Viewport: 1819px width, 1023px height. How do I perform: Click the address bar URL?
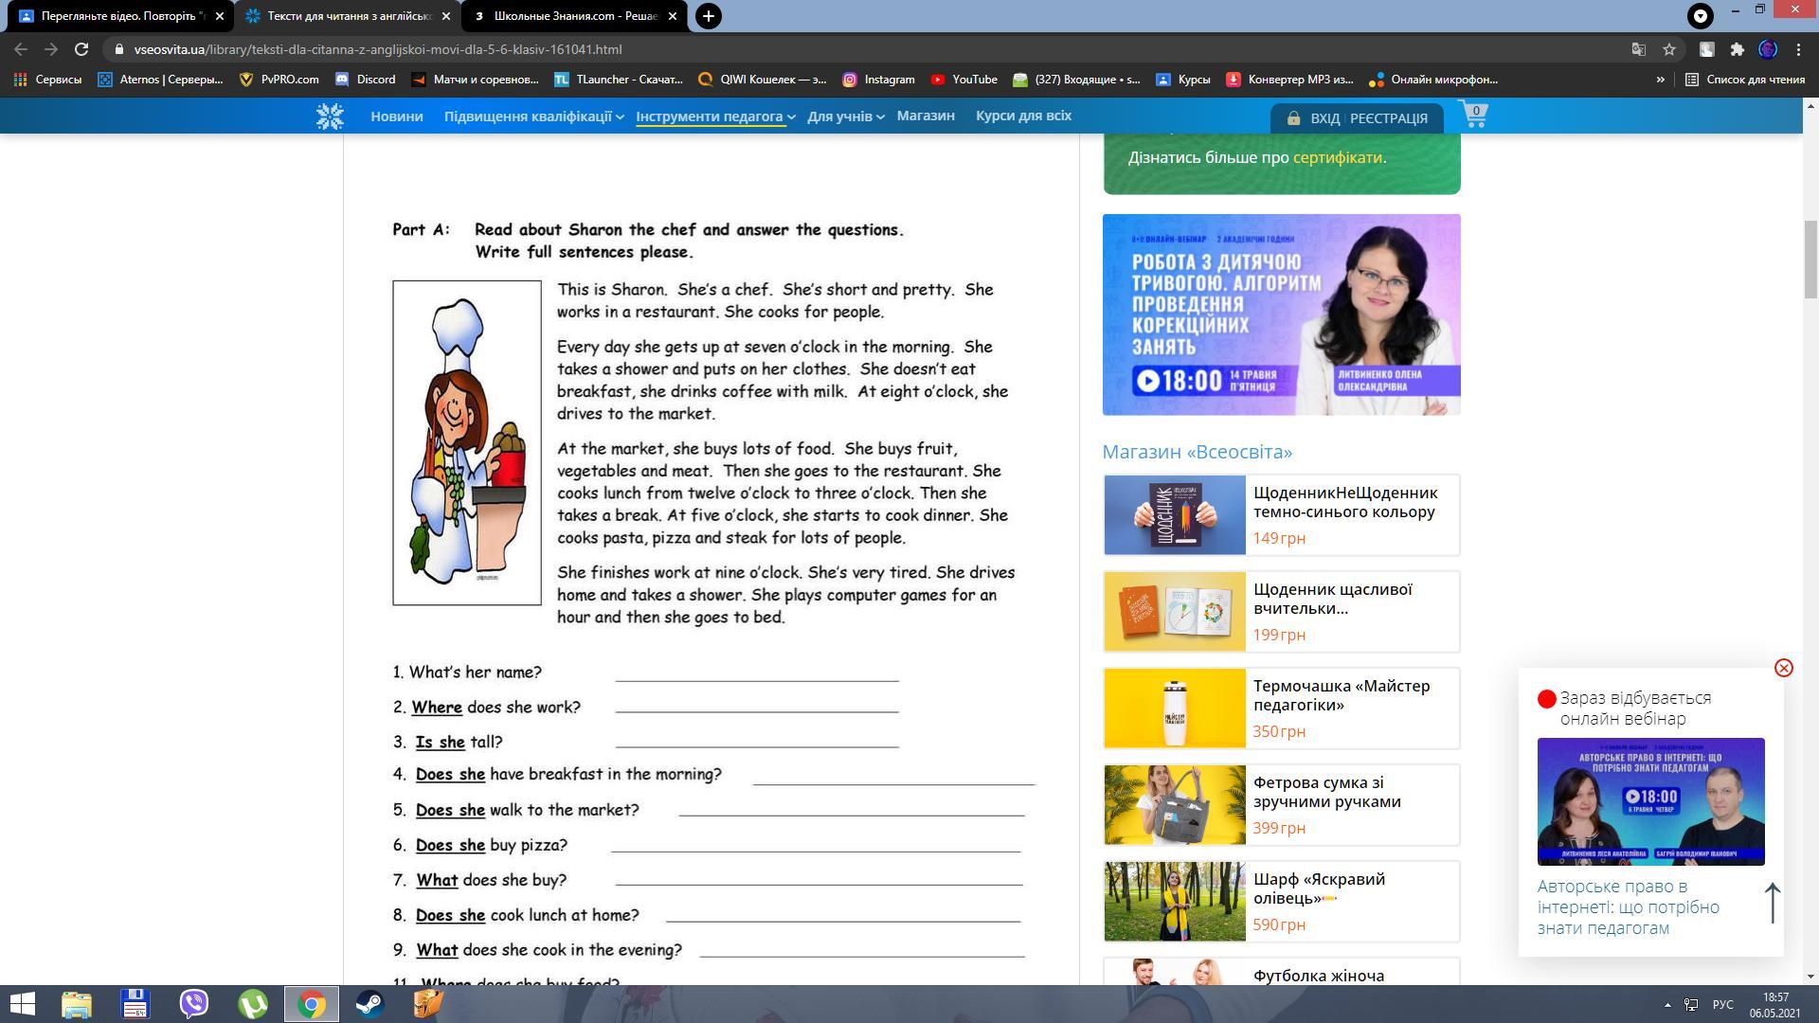tap(378, 49)
